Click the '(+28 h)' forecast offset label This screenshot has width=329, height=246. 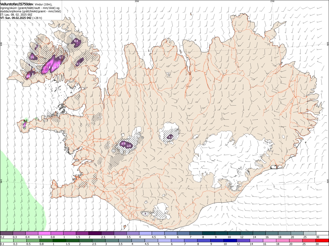click(x=37, y=18)
